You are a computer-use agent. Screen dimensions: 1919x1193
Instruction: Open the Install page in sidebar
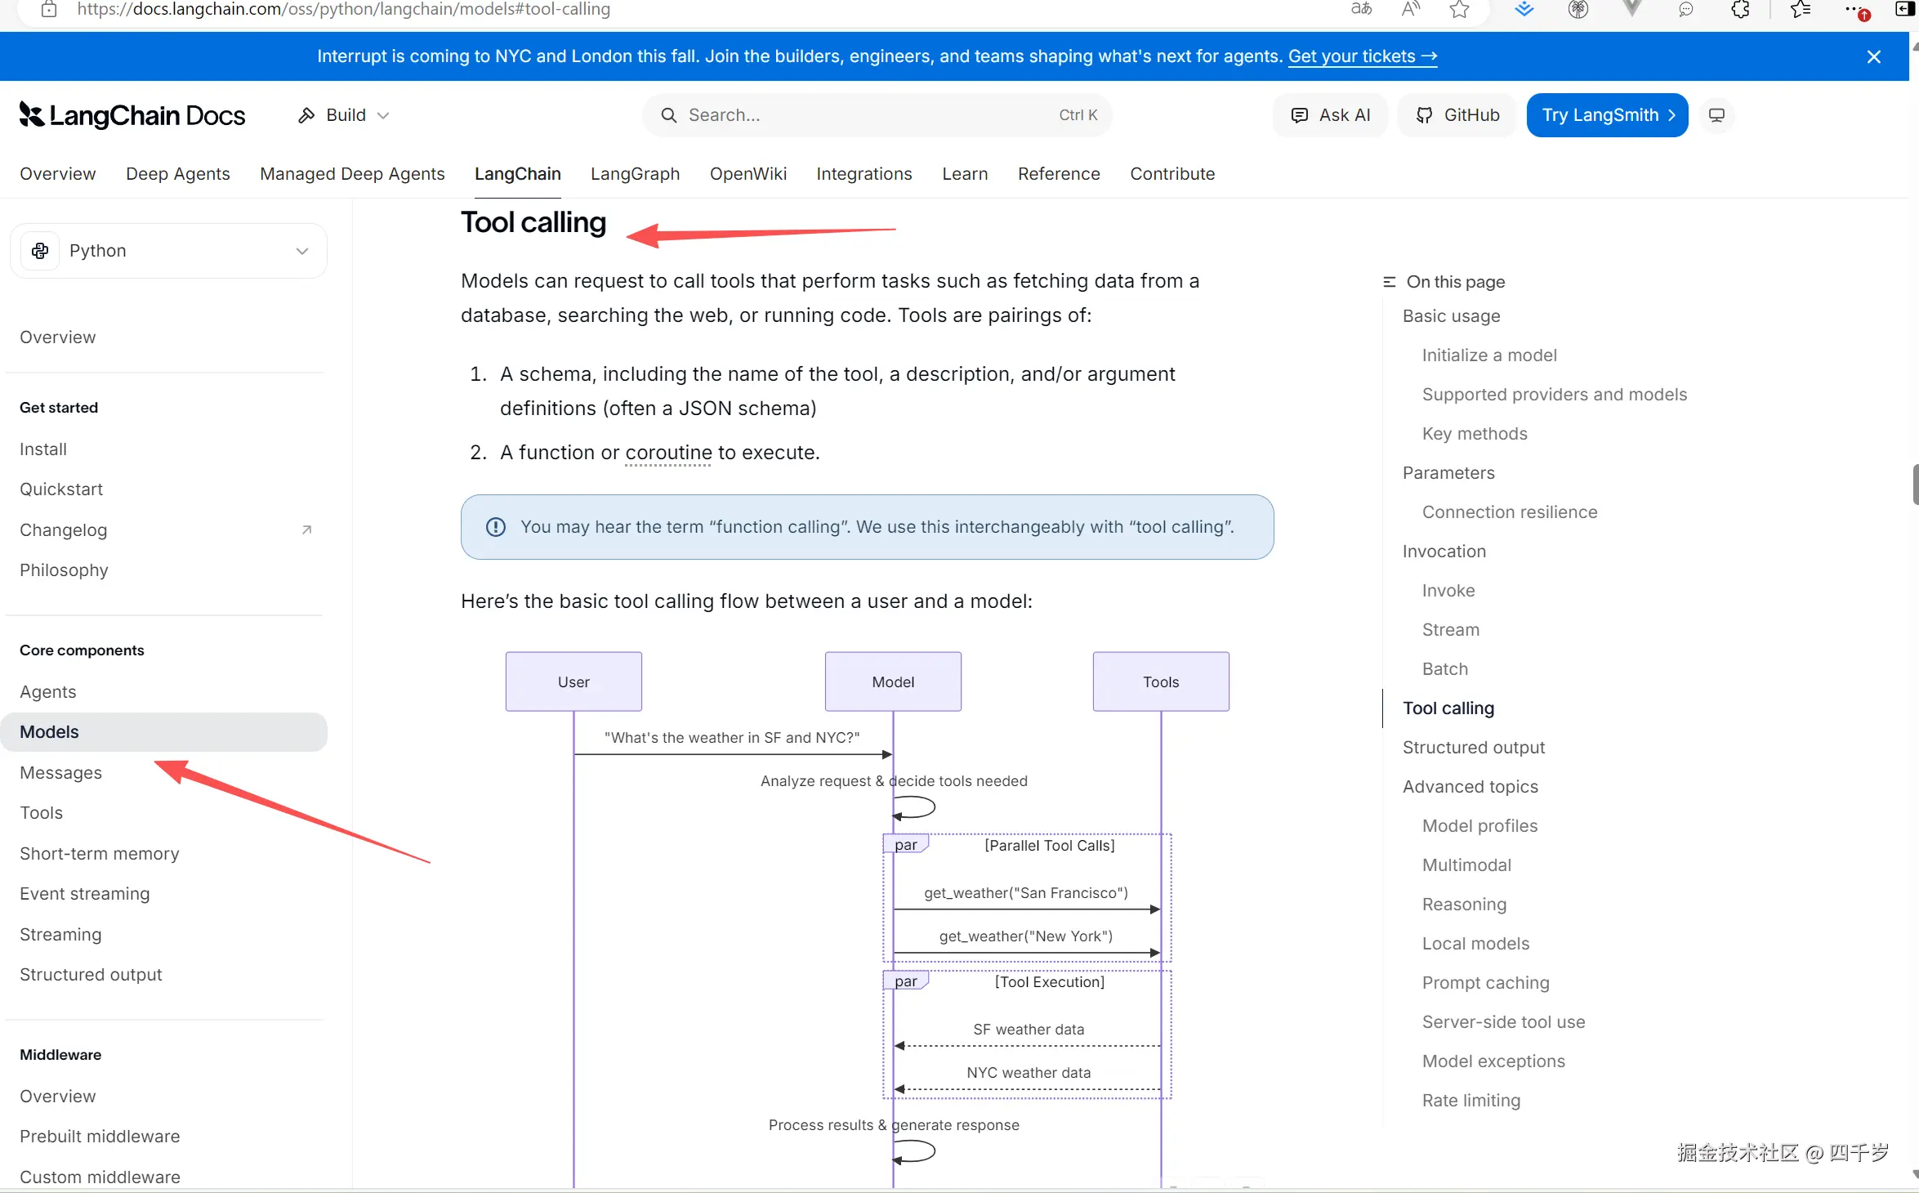[43, 449]
